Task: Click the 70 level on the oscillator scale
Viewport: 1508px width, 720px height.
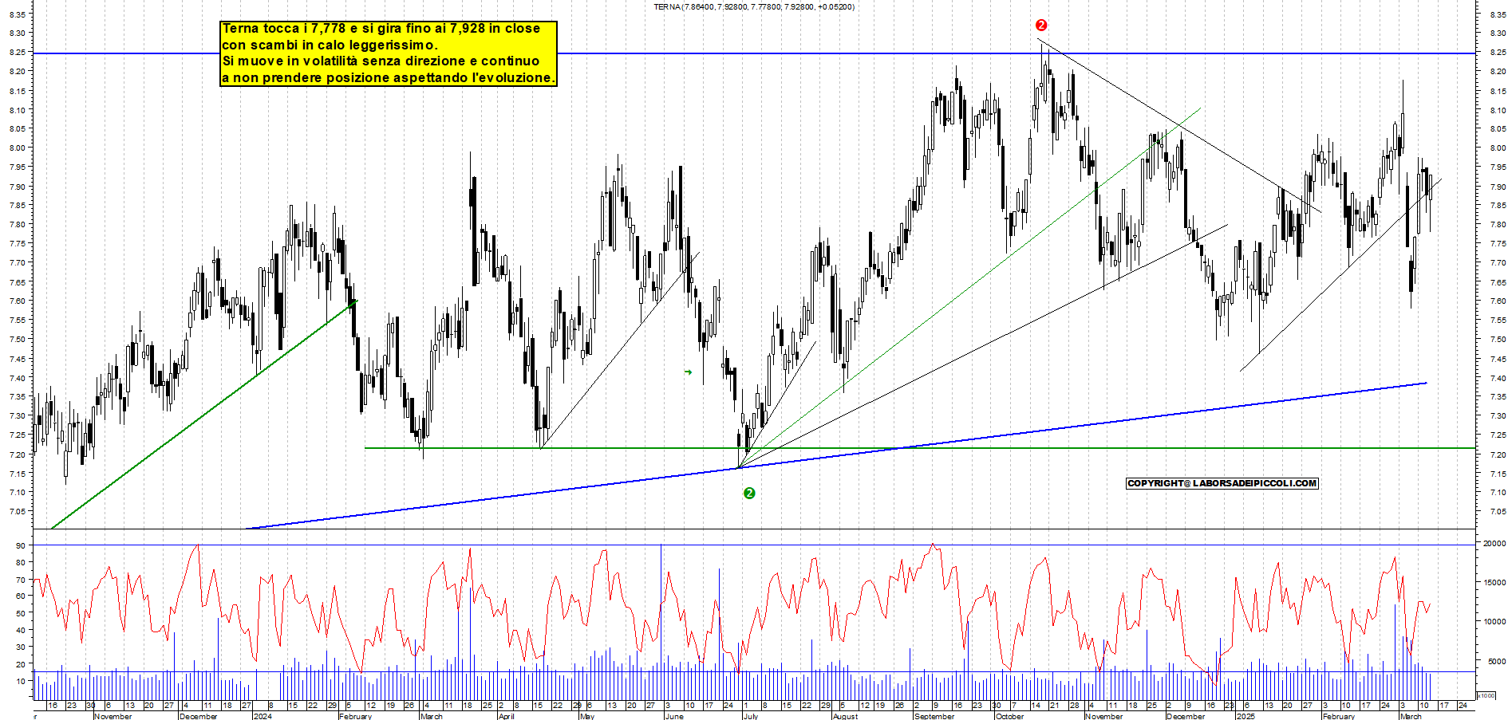Action: point(20,580)
